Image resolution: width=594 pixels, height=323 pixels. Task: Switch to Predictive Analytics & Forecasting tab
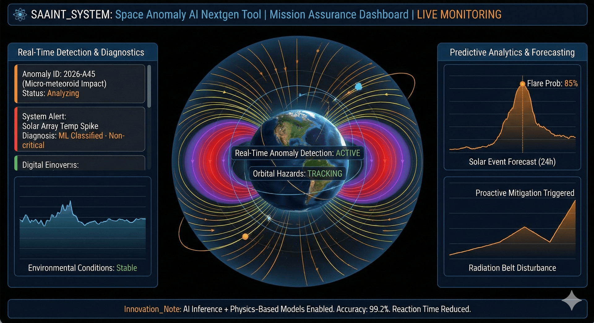[512, 52]
